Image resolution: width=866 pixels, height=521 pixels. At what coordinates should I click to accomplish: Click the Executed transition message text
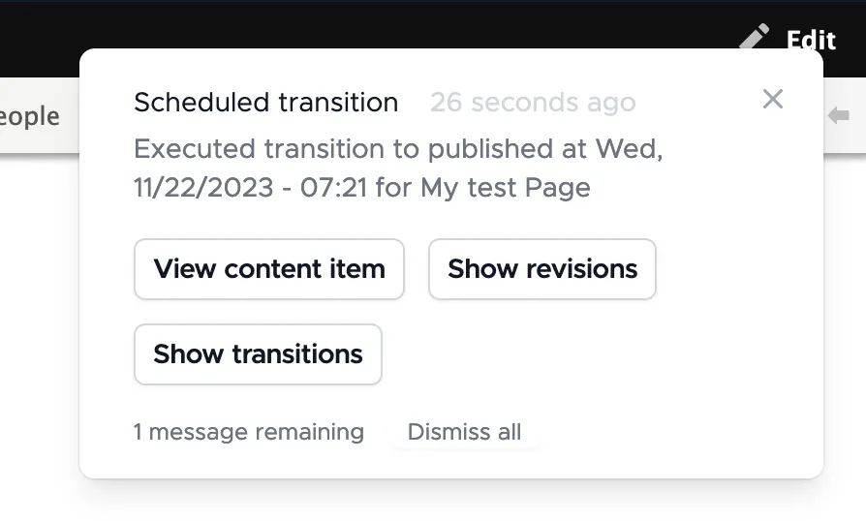coord(398,169)
